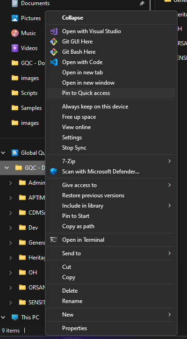Collapse the Global Qu tree node
This screenshot has height=339, width=187.
(3, 153)
